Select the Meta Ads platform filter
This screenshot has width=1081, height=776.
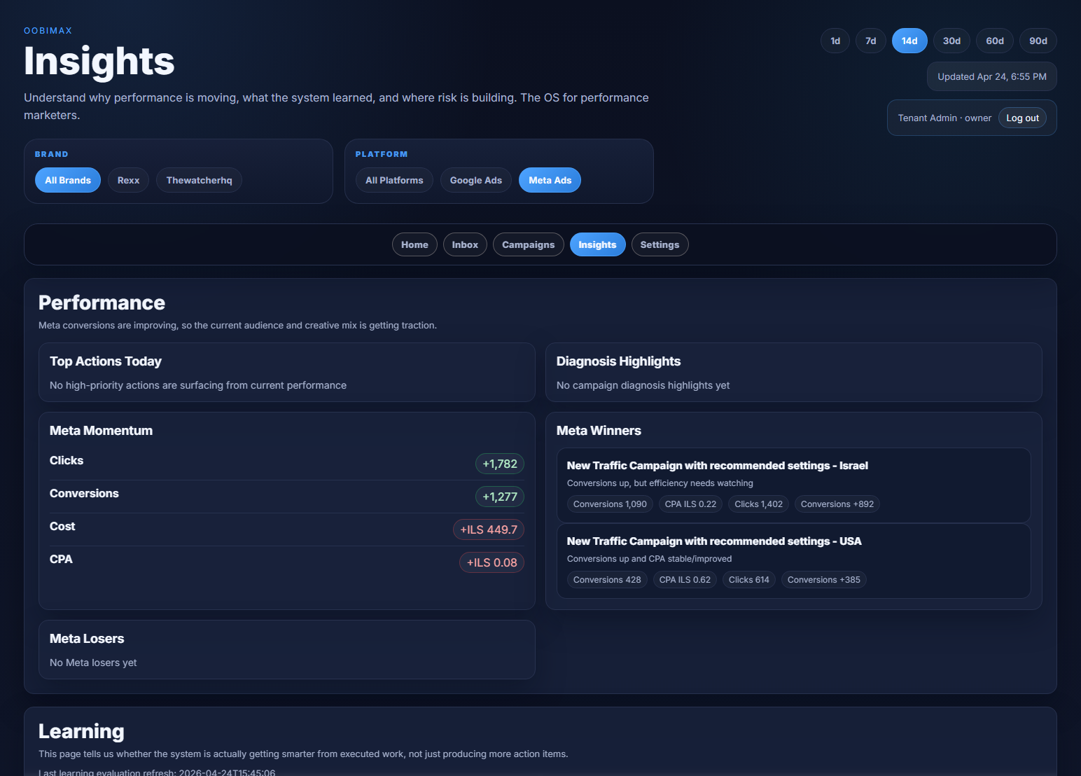coord(550,180)
